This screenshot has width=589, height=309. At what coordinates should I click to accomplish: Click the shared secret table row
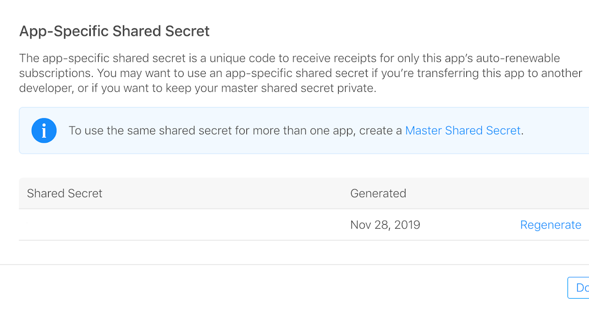(294, 225)
